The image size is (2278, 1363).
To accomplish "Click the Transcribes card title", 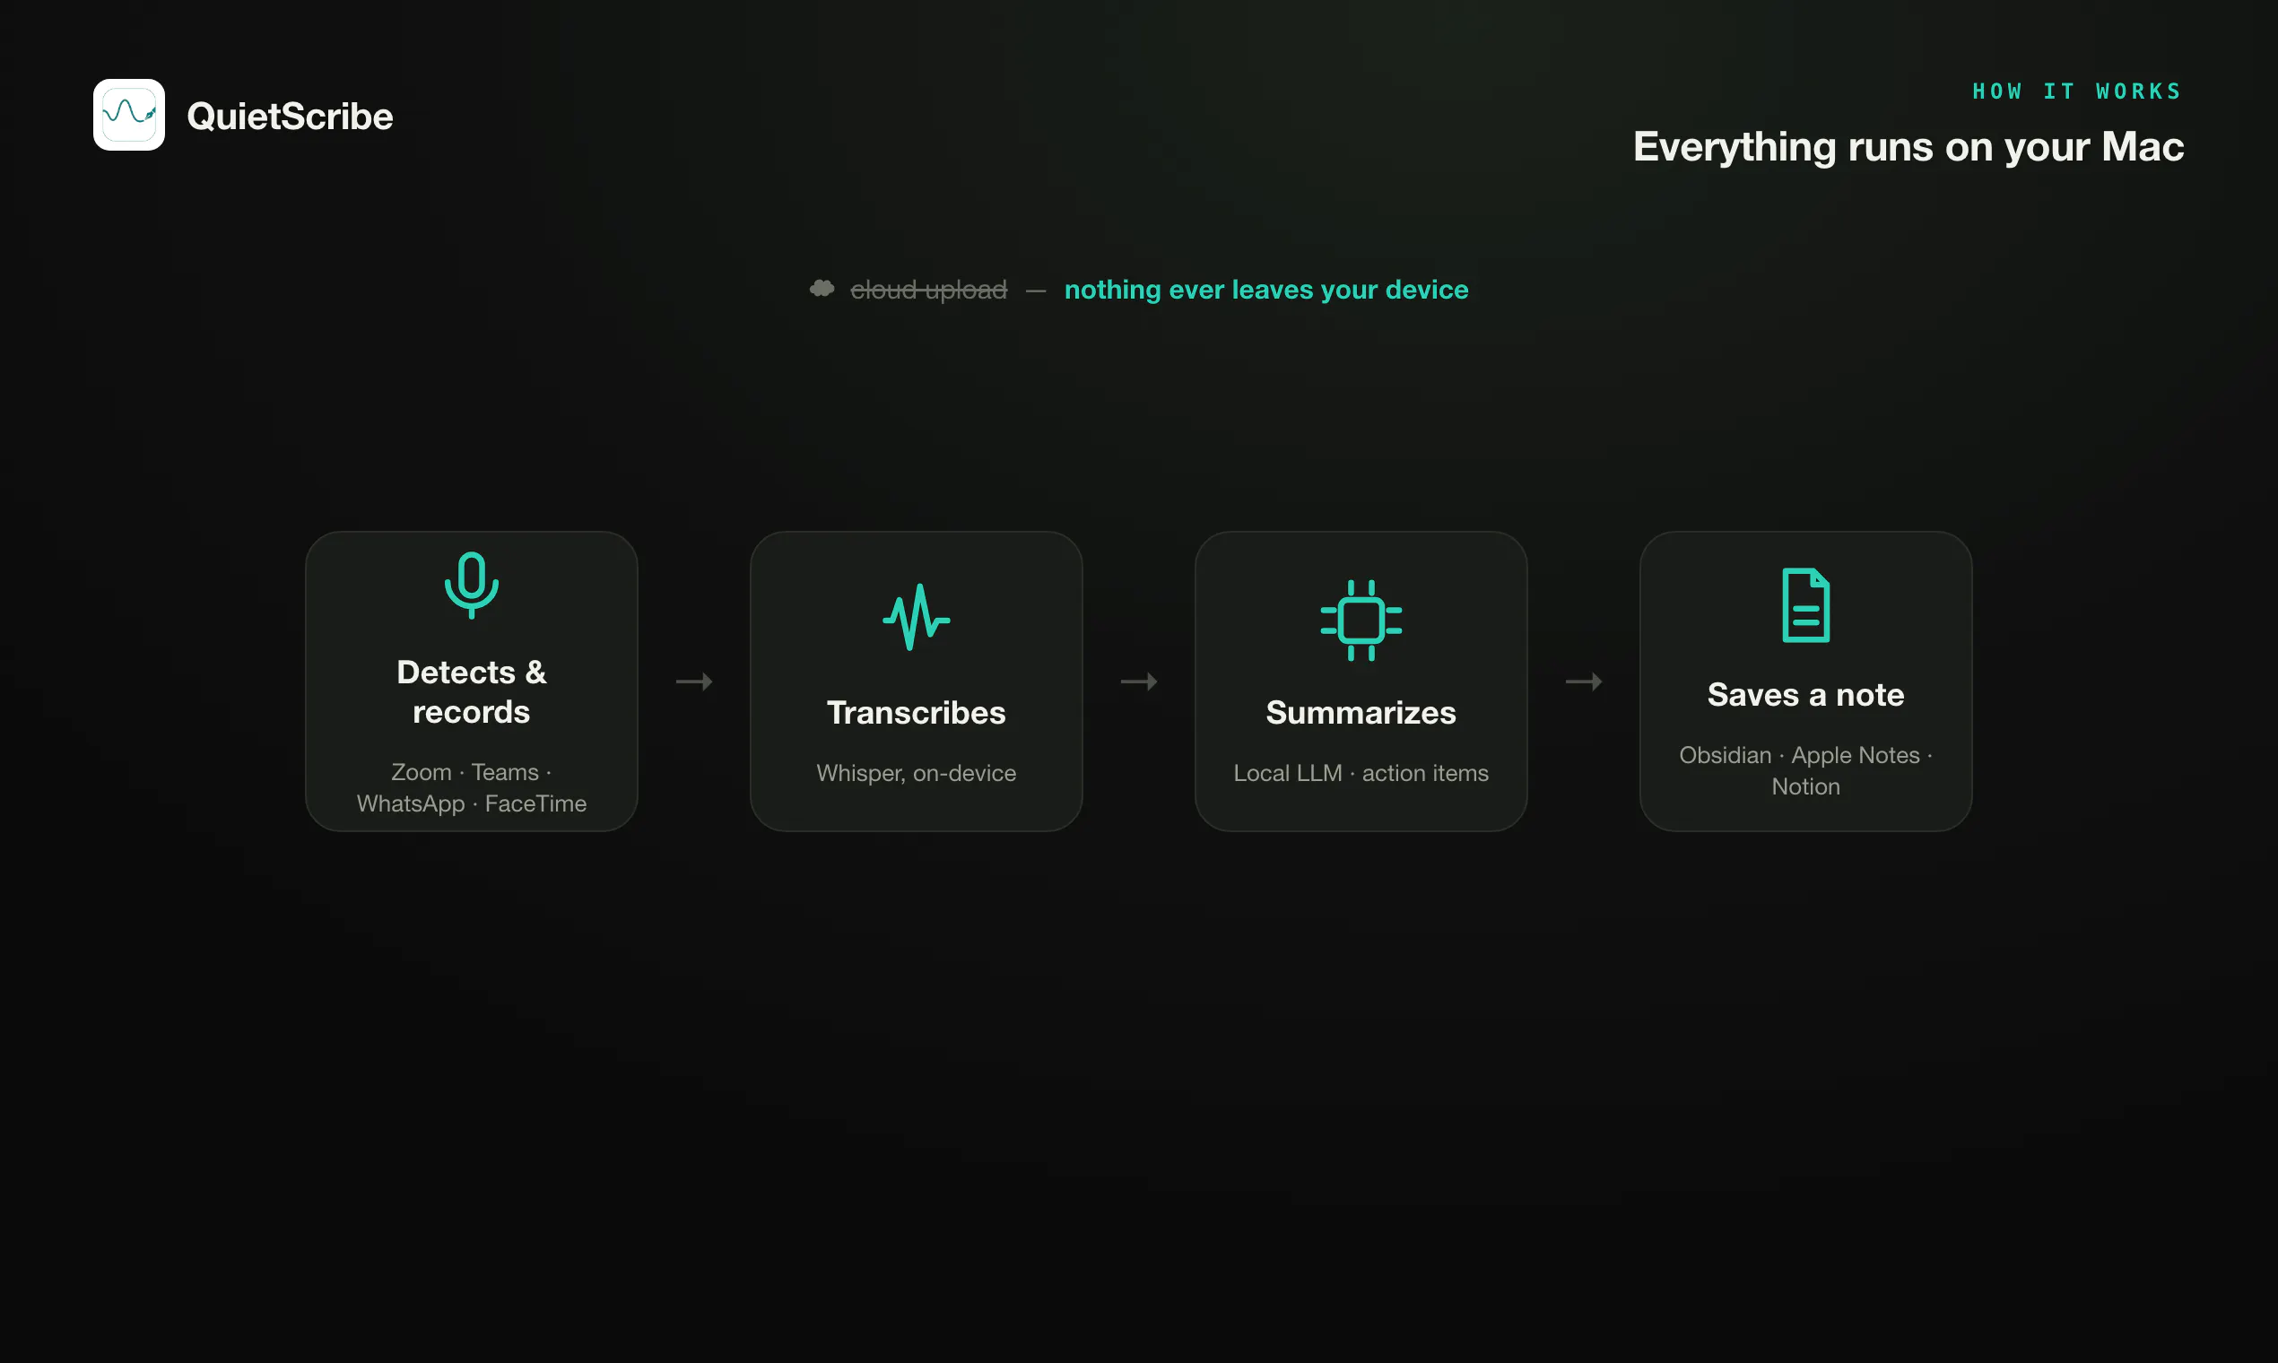I will [916, 713].
